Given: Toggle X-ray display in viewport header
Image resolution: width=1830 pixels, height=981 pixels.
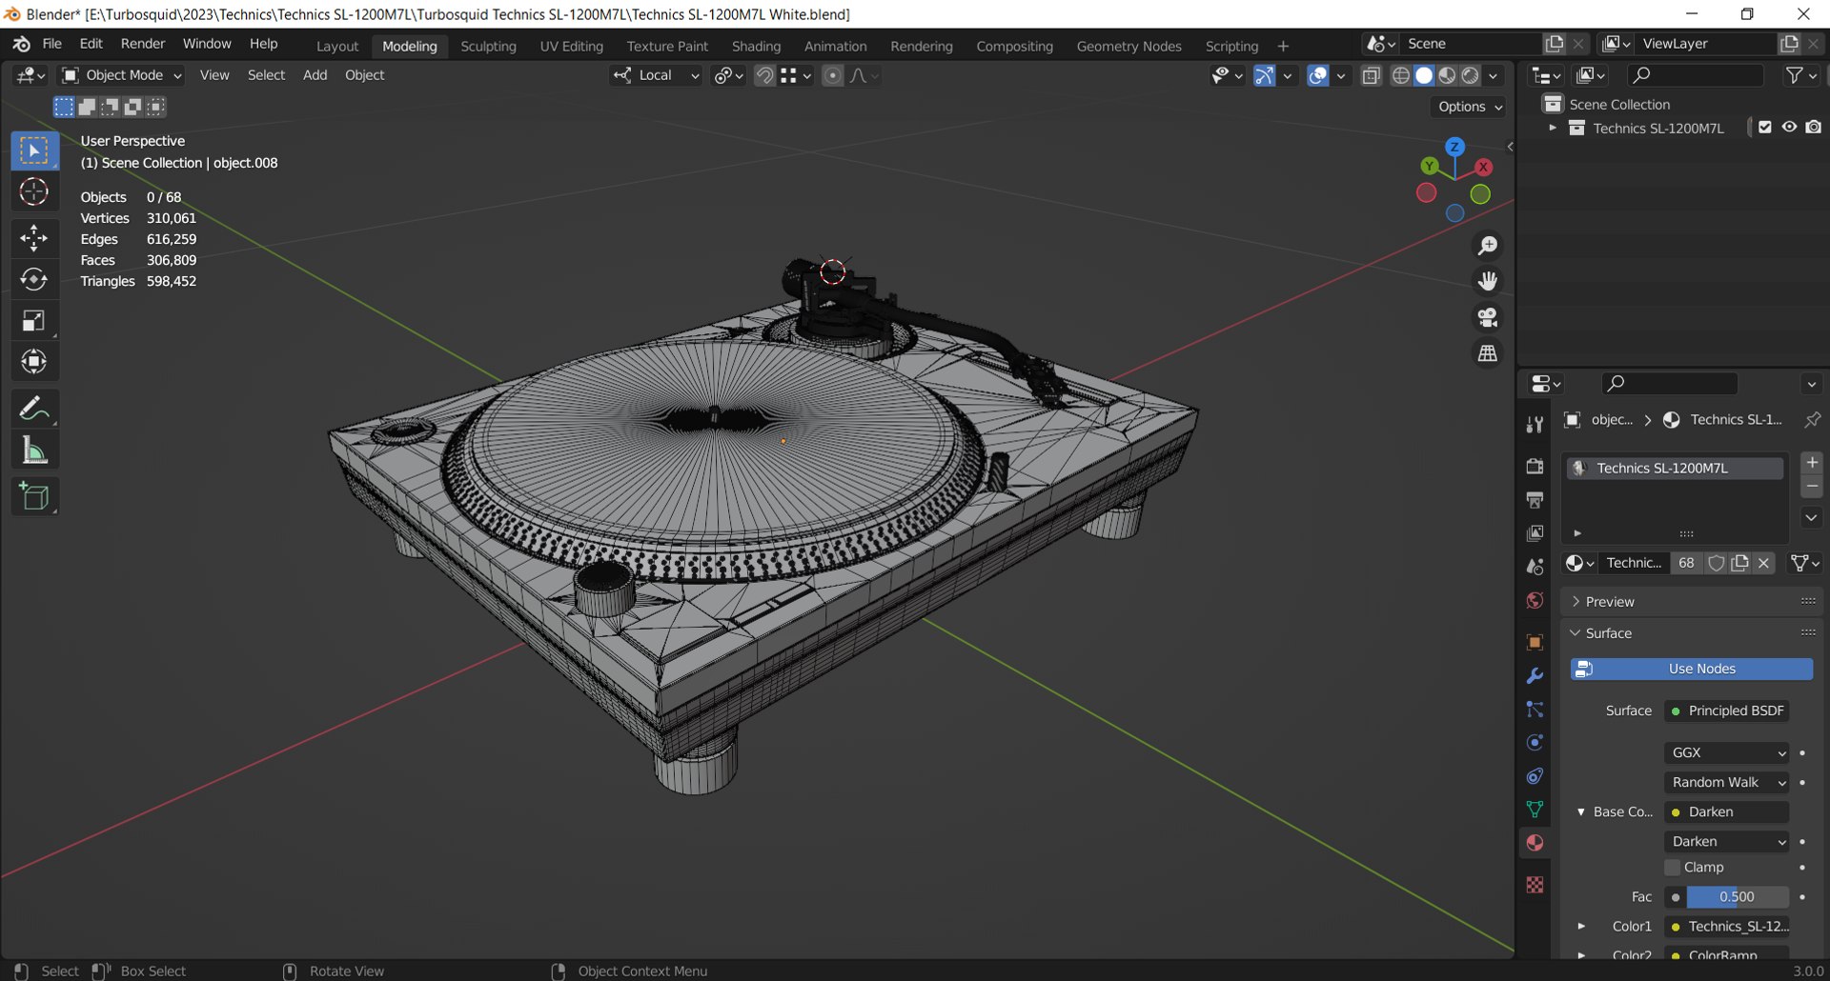Looking at the screenshot, I should (1371, 76).
